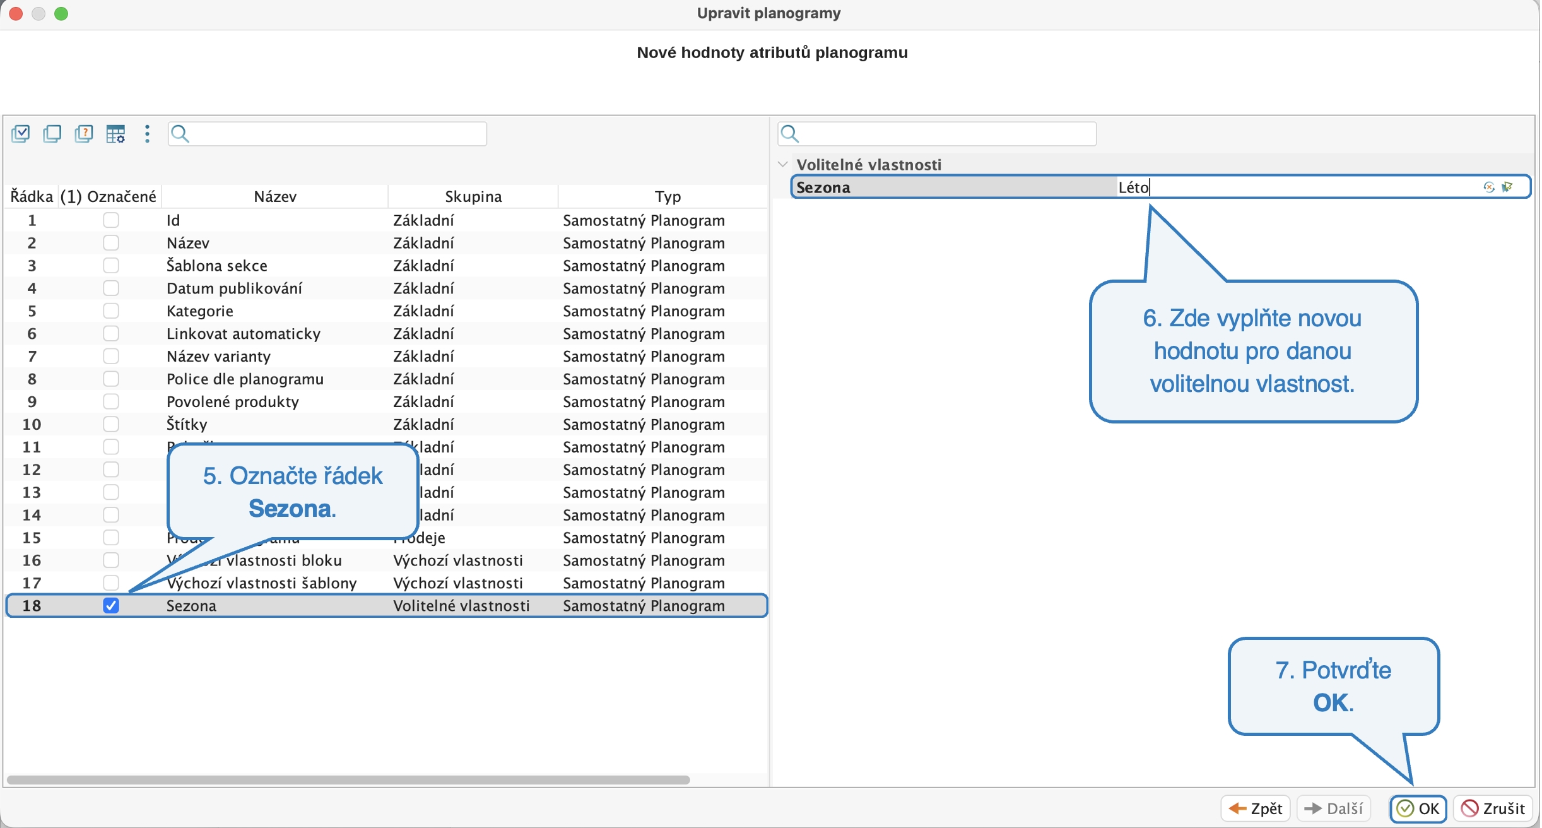The height and width of the screenshot is (828, 1542).
Task: Check the box for the Název row
Action: tap(111, 243)
